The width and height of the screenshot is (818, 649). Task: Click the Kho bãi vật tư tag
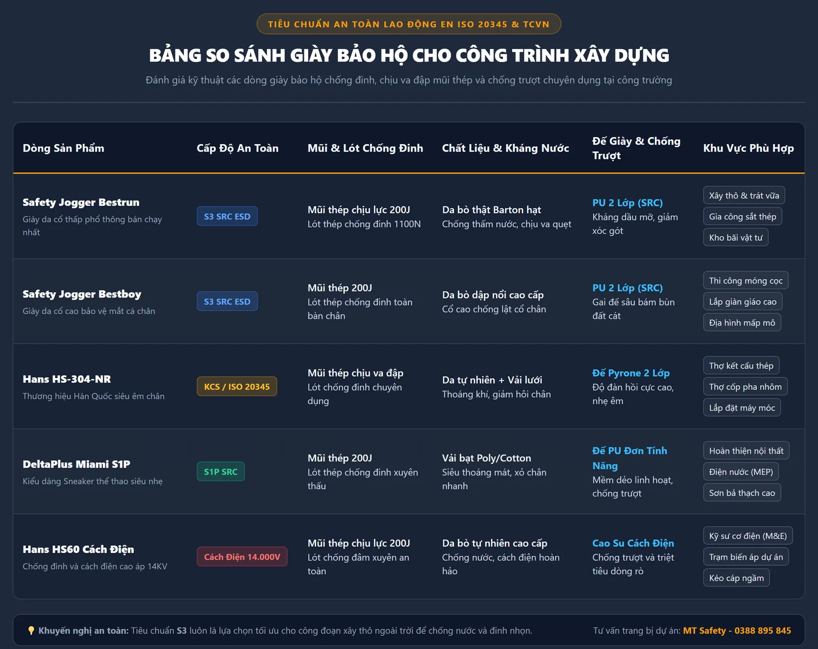[x=736, y=237]
